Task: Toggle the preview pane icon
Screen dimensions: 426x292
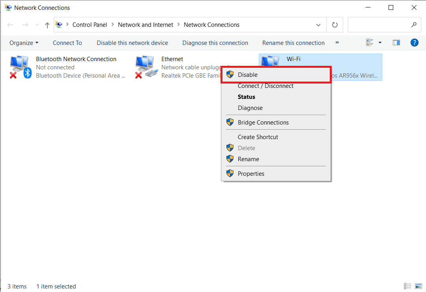Action: (396, 43)
